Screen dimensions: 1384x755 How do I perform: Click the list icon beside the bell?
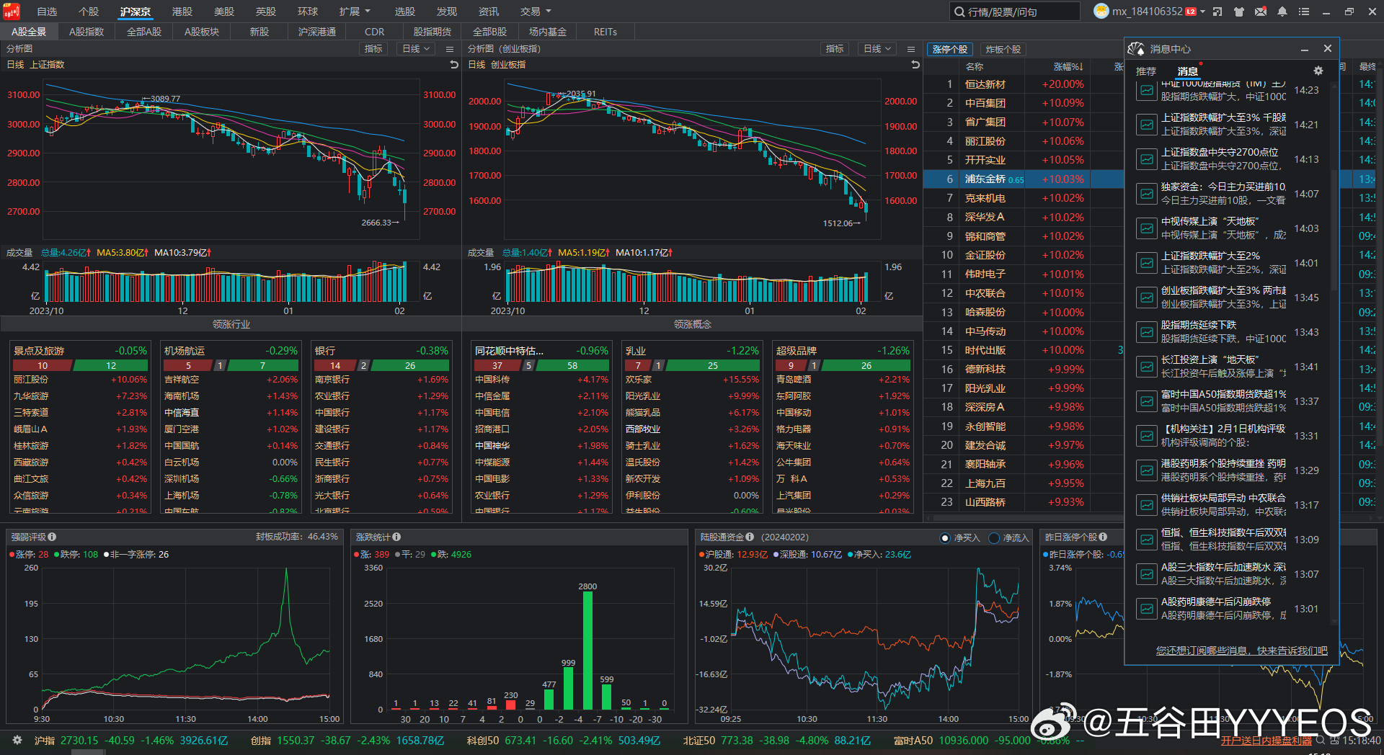pos(1303,12)
